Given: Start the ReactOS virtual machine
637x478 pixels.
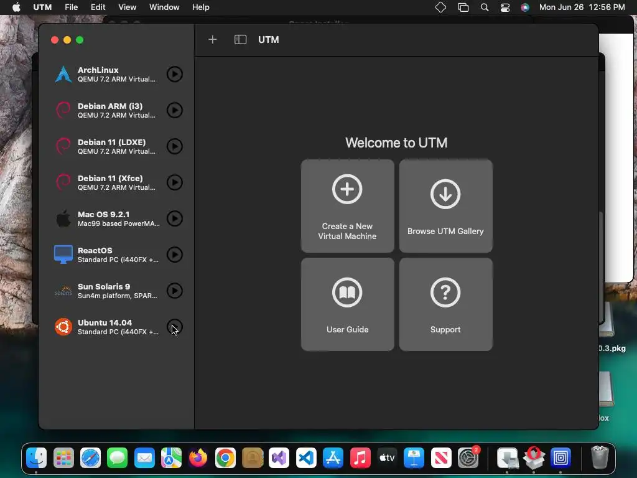Looking at the screenshot, I should 175,255.
